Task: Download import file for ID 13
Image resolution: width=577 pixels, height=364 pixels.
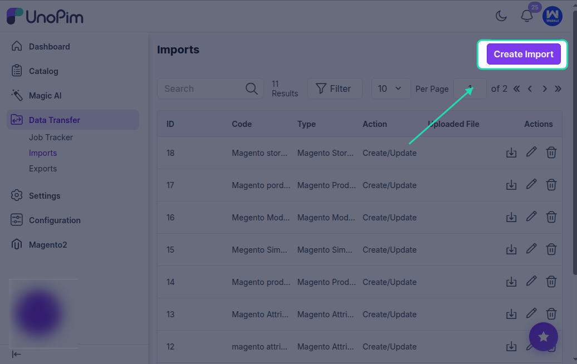Action: (511, 314)
